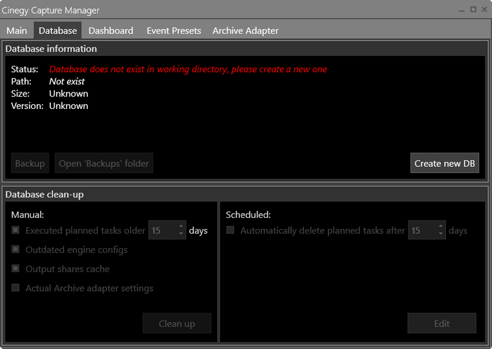This screenshot has width=492, height=349.
Task: Go to the Event Presets tab
Action: [174, 31]
